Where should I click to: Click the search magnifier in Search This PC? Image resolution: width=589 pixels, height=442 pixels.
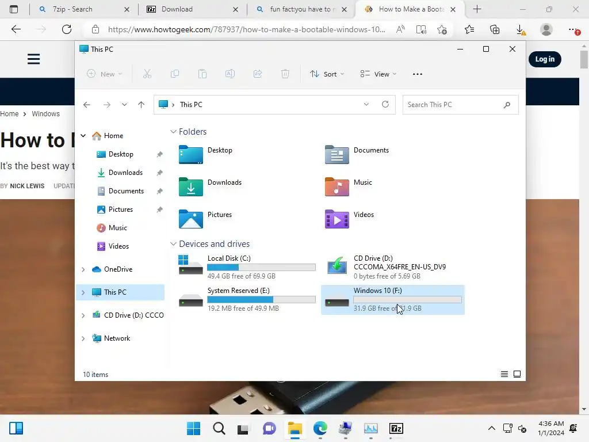(x=507, y=105)
